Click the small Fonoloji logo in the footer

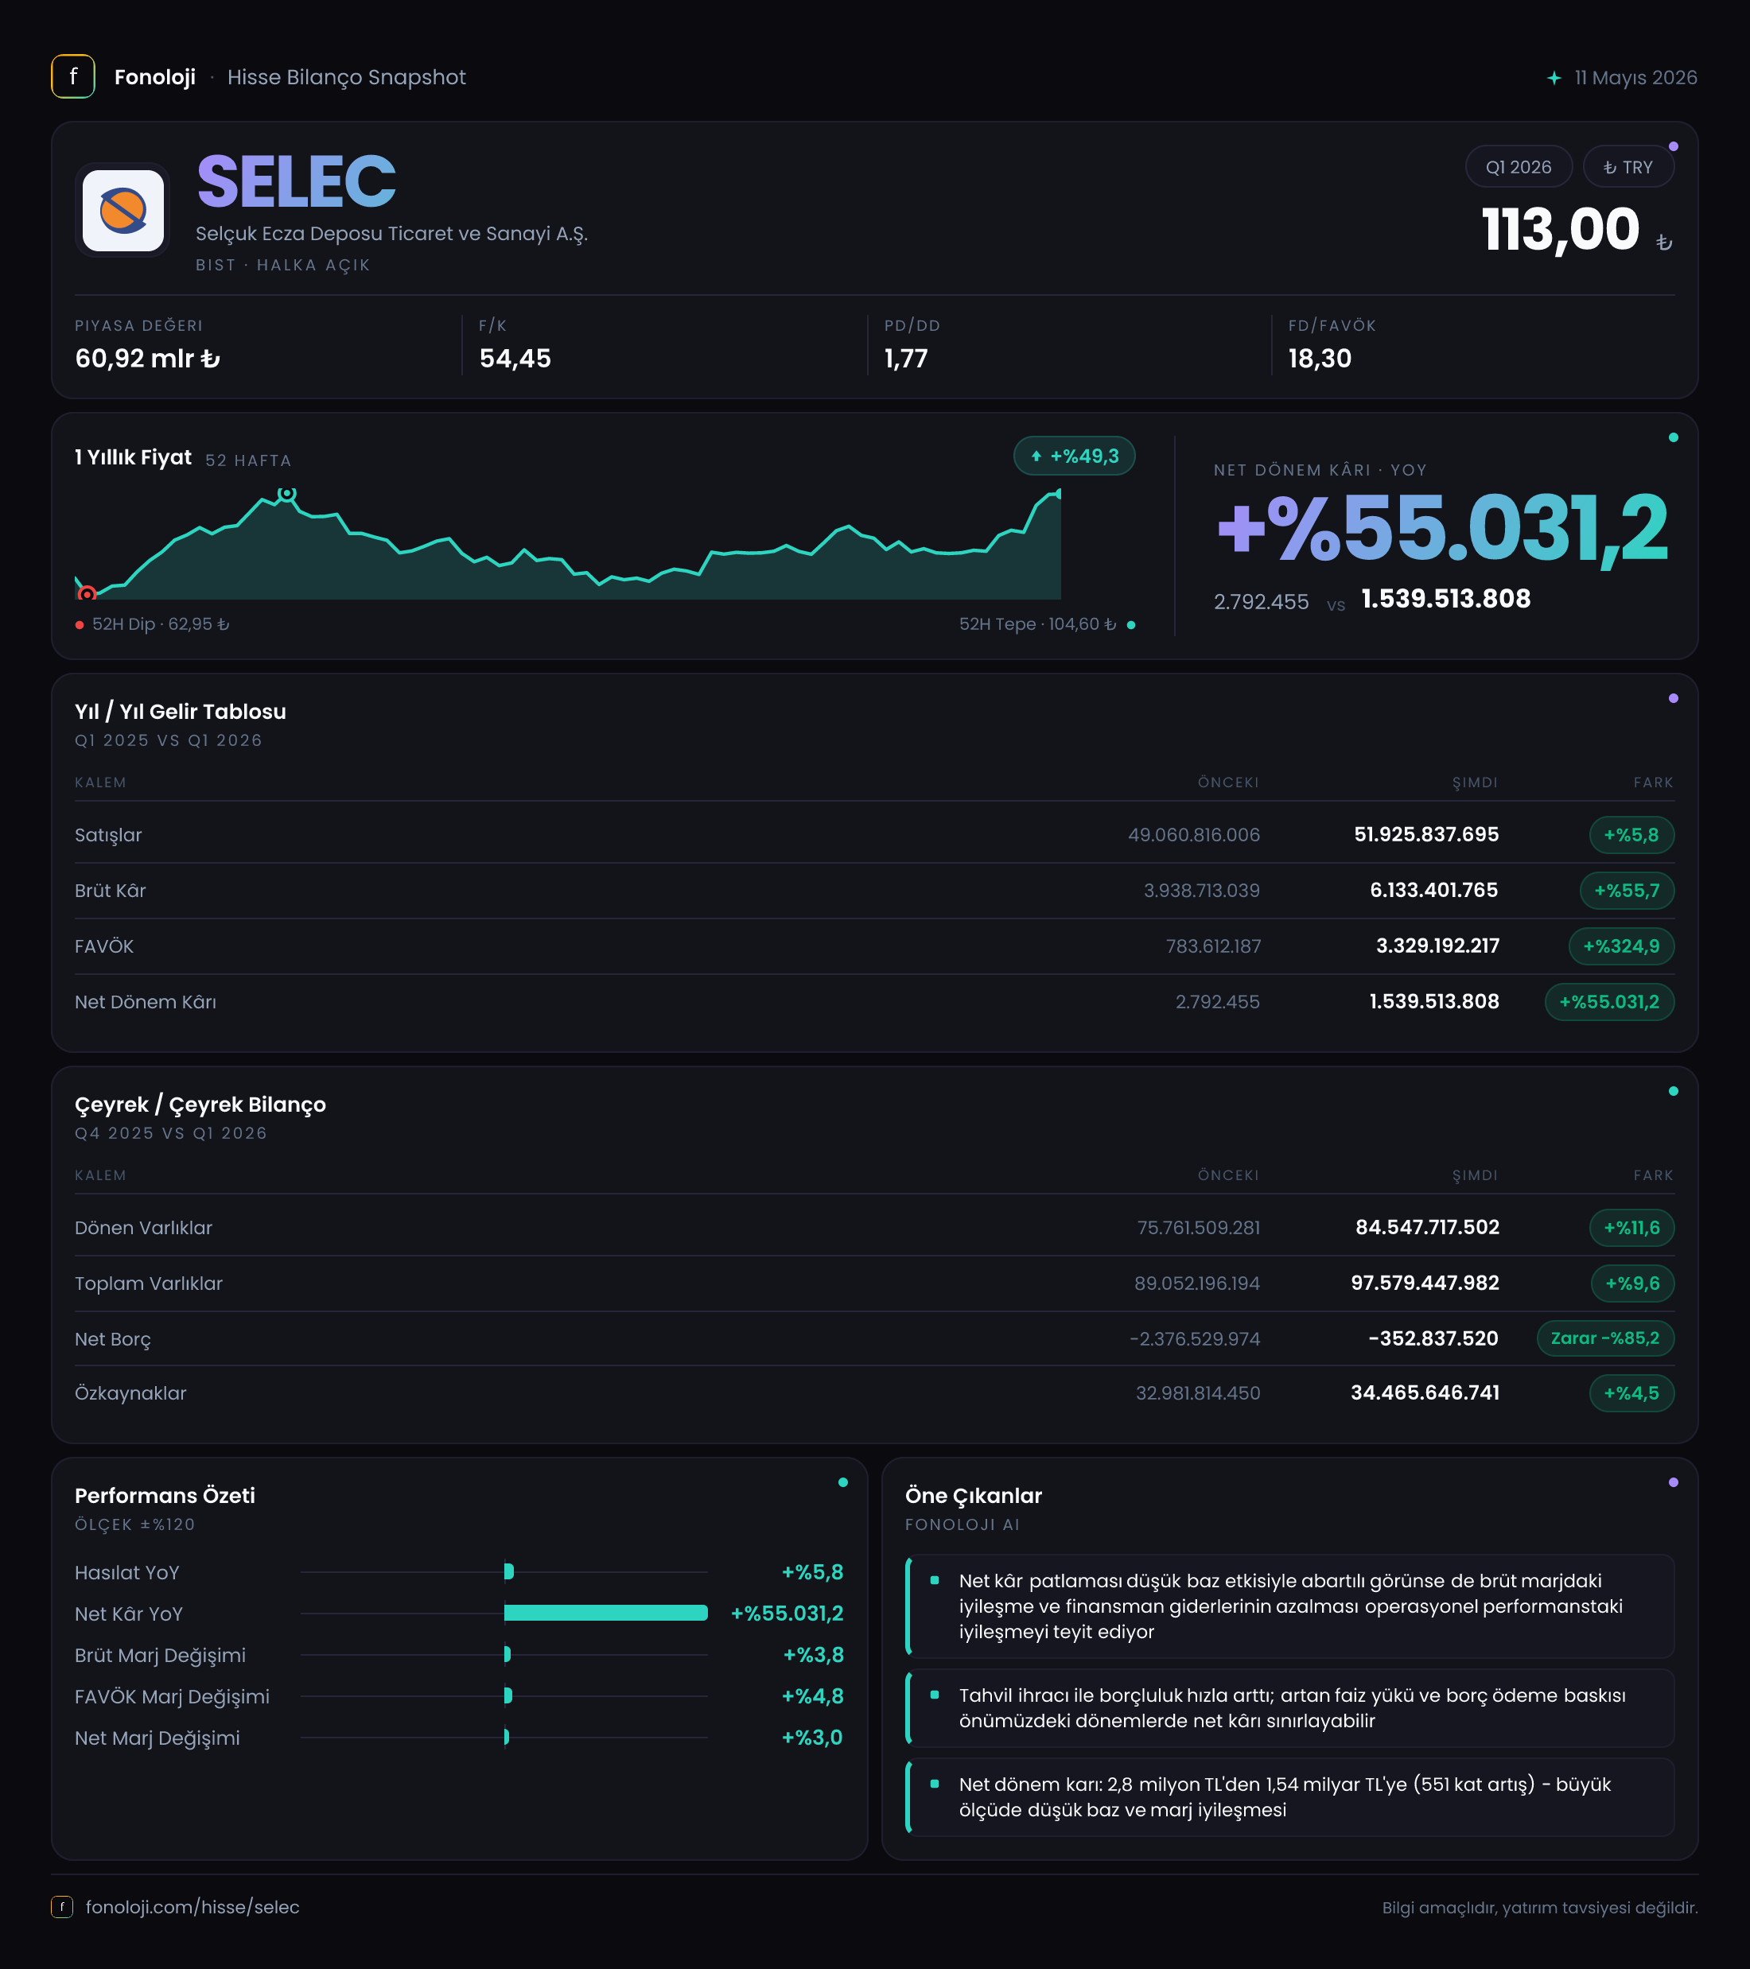(62, 1907)
